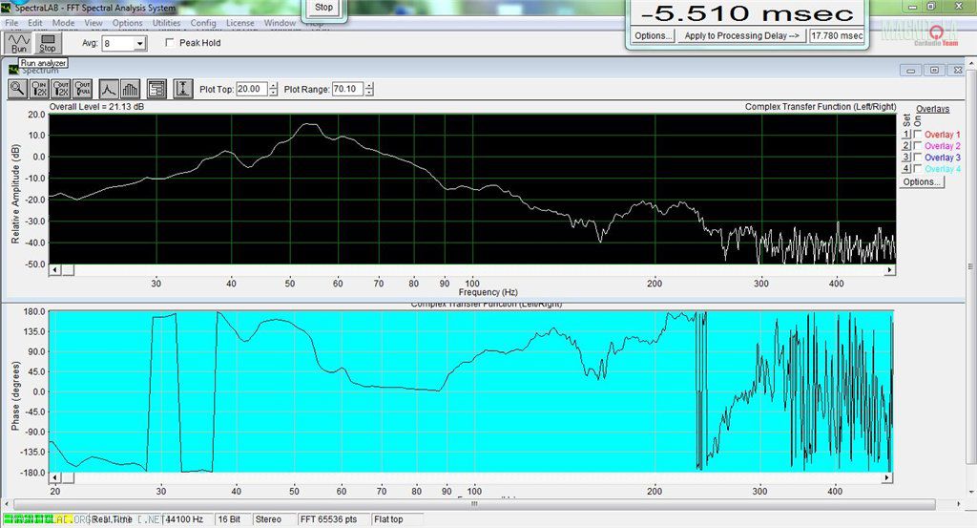Set Overlay 3 using the '3' button
The width and height of the screenshot is (977, 528).
tap(906, 158)
